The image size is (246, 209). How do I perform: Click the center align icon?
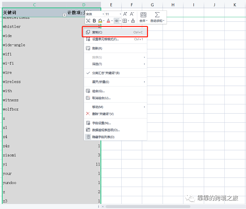tap(117, 21)
